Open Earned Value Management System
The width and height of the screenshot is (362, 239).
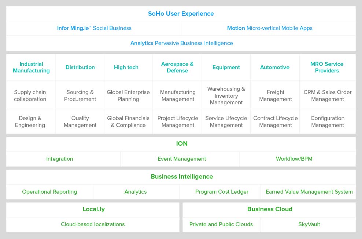[309, 192]
